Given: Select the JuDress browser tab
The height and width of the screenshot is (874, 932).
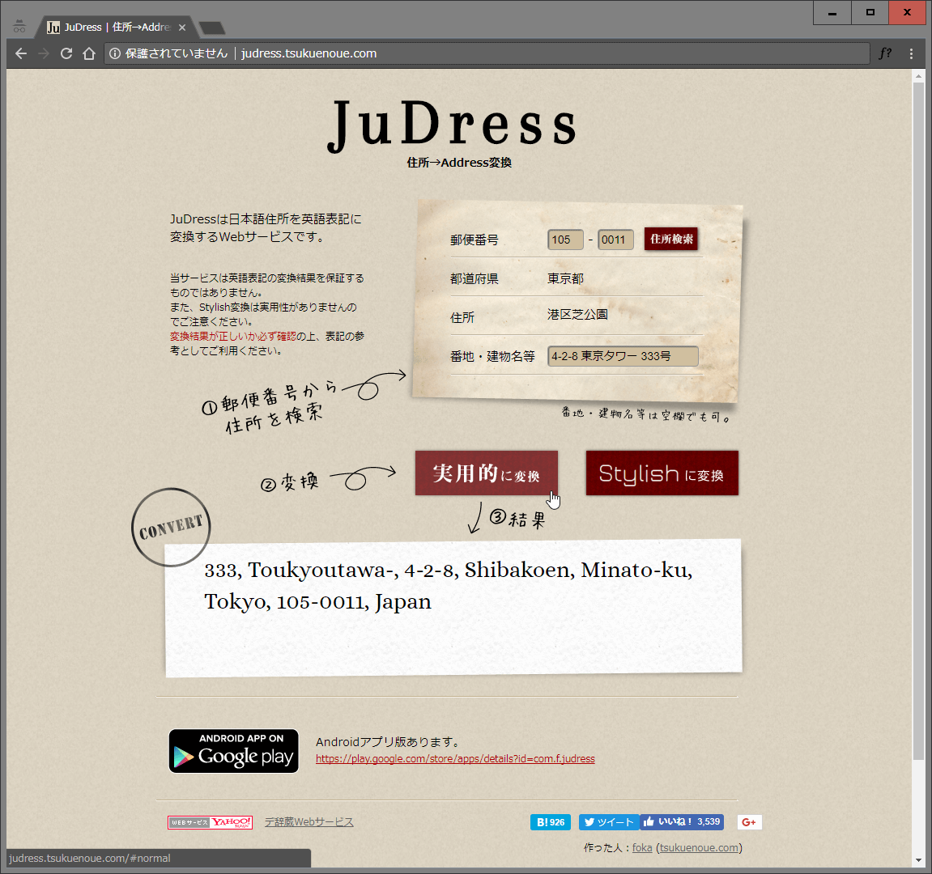Looking at the screenshot, I should [109, 28].
